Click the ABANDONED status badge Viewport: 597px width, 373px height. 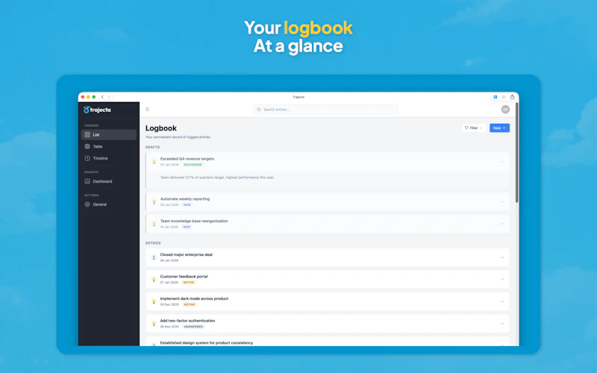point(193,327)
